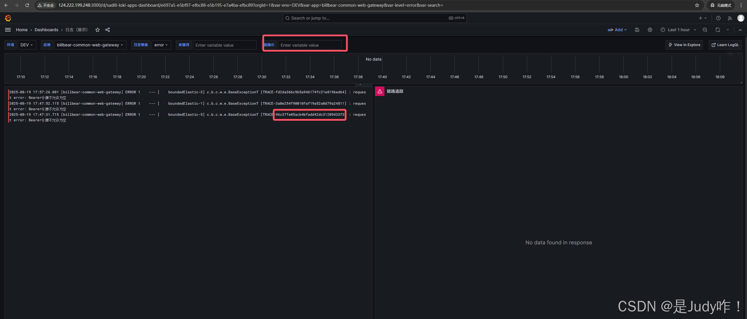Open the help question-mark icon

point(718,18)
